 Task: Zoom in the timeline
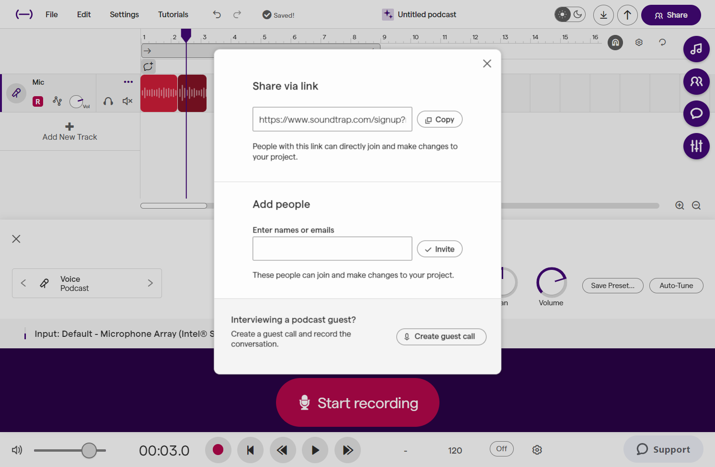coord(680,205)
